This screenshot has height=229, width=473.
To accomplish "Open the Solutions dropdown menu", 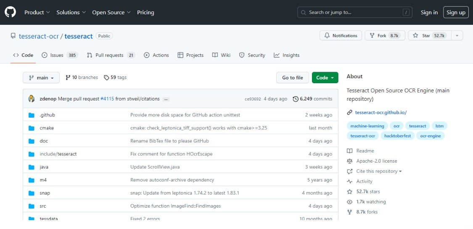I will 71,12.
